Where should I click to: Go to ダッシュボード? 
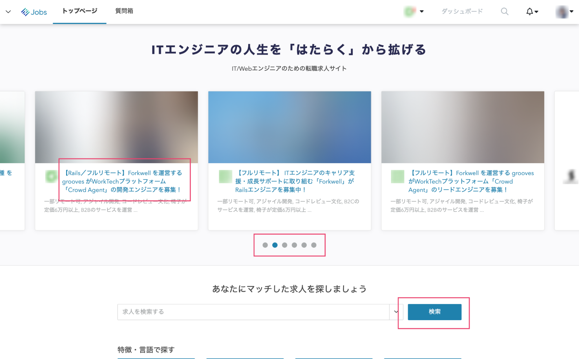point(462,12)
